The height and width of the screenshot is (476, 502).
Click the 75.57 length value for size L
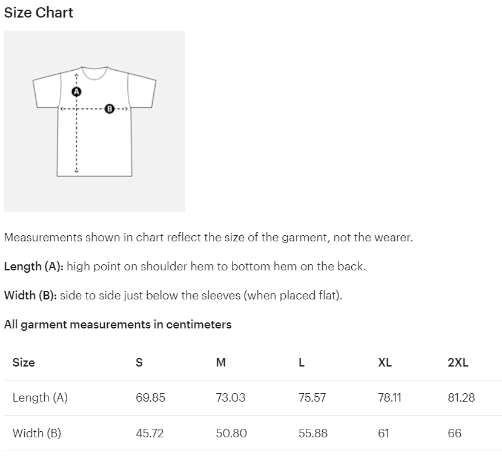click(312, 398)
